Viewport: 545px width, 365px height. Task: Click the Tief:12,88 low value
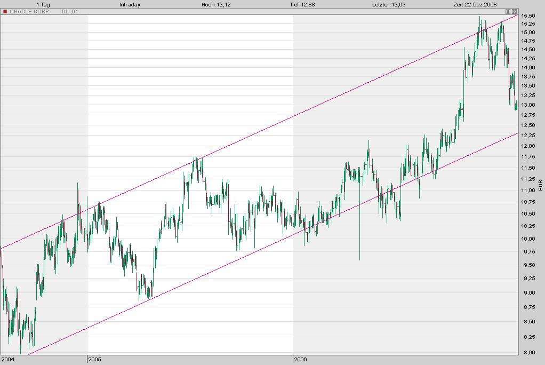302,4
